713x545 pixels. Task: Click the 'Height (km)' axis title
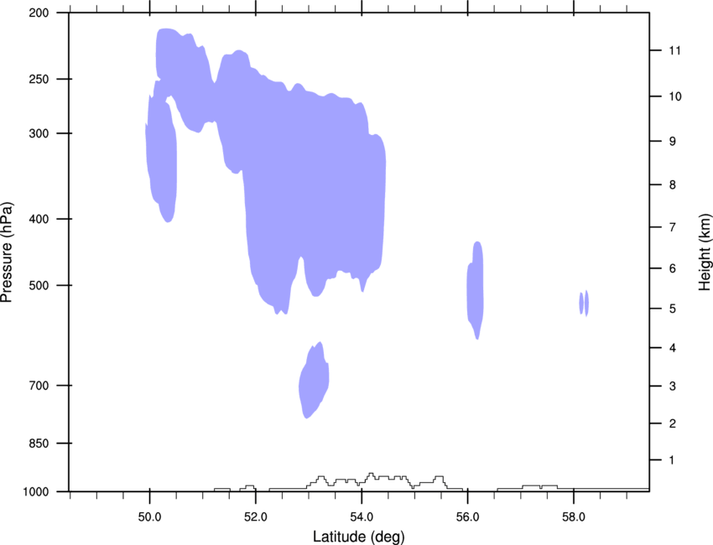pyautogui.click(x=705, y=252)
